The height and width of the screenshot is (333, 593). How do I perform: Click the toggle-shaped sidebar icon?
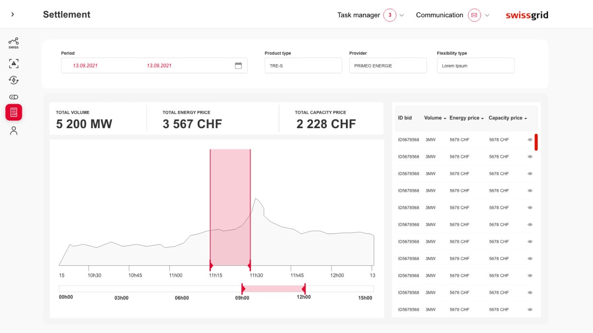(x=13, y=97)
